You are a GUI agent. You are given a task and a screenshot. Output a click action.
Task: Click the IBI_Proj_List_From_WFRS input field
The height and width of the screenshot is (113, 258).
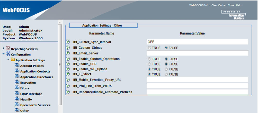coord(198,86)
